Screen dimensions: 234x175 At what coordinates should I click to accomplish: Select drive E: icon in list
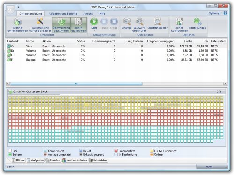coord(9,55)
